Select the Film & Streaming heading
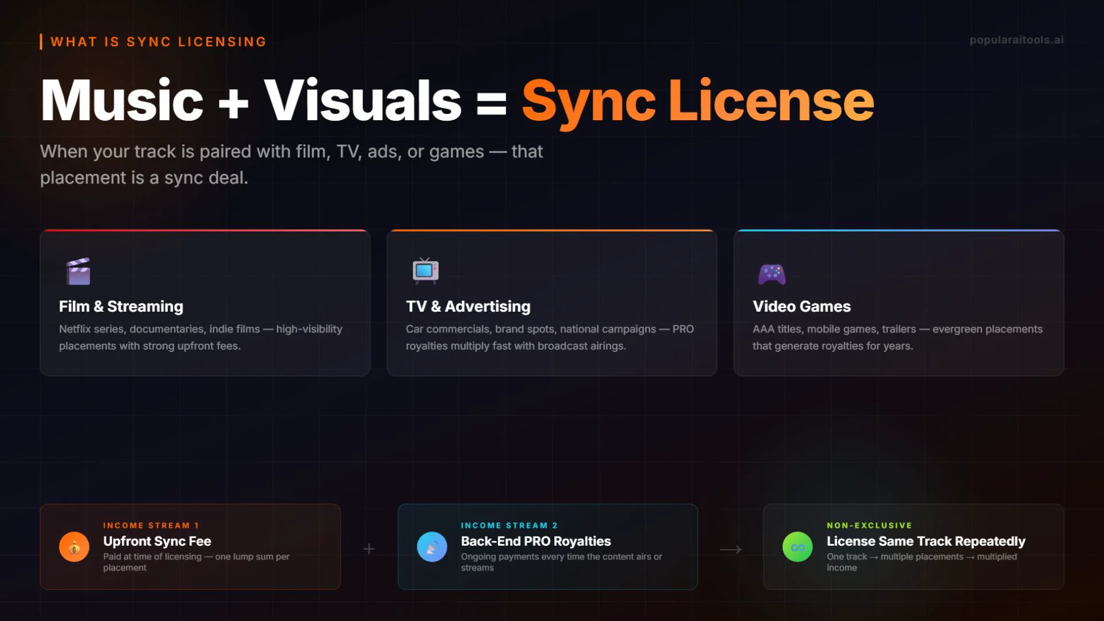Image resolution: width=1104 pixels, height=621 pixels. [121, 306]
